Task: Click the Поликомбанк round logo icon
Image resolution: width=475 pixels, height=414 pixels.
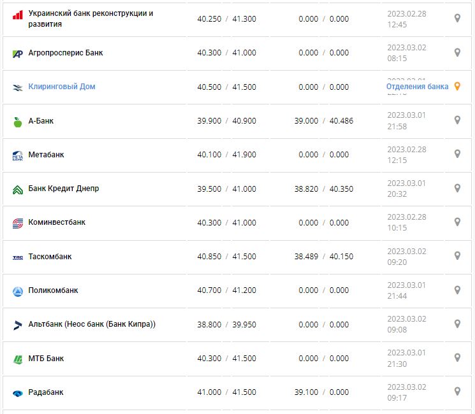Action: [x=18, y=291]
